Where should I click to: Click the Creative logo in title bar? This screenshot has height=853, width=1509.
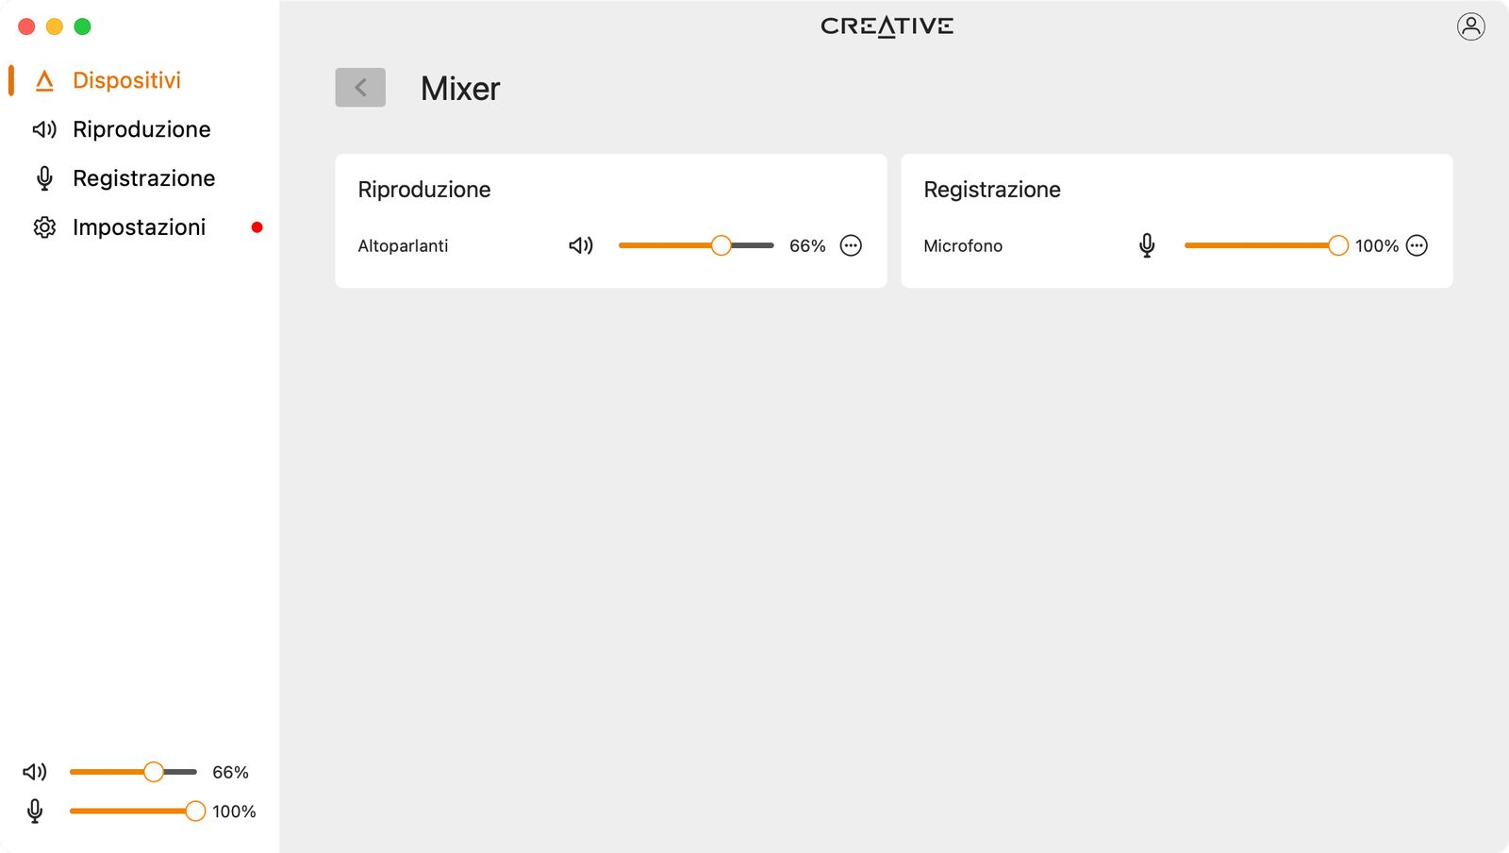tap(887, 26)
